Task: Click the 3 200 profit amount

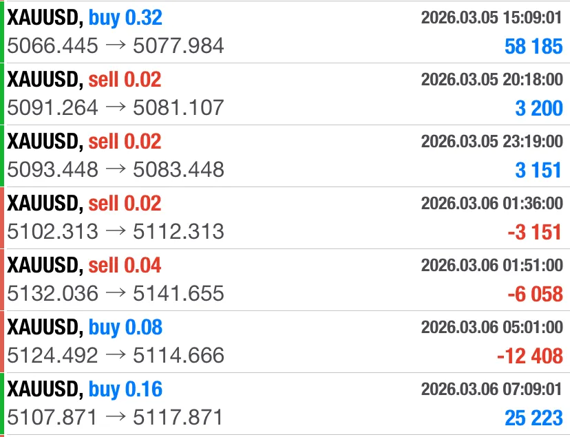Action: (538, 108)
